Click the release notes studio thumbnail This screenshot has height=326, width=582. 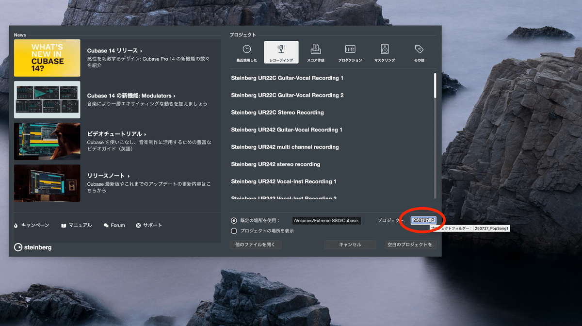click(47, 183)
